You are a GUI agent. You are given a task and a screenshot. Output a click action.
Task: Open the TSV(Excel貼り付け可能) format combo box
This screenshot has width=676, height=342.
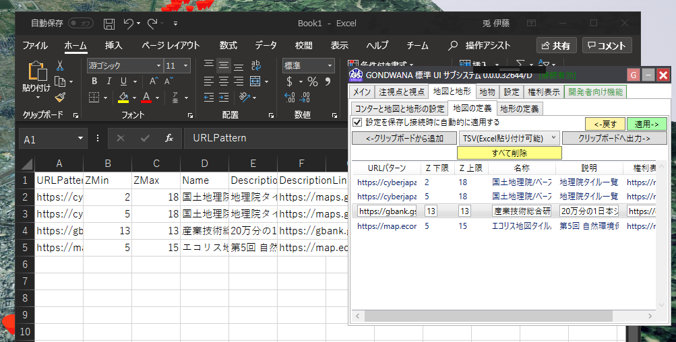[509, 138]
